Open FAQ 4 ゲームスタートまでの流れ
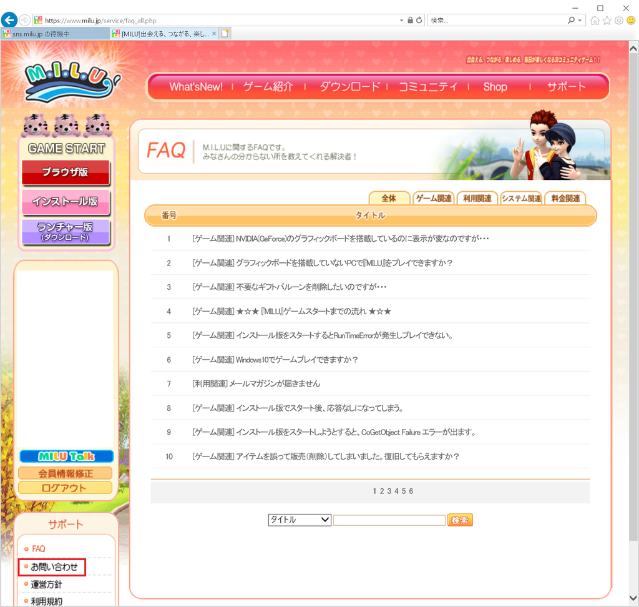 tap(291, 312)
